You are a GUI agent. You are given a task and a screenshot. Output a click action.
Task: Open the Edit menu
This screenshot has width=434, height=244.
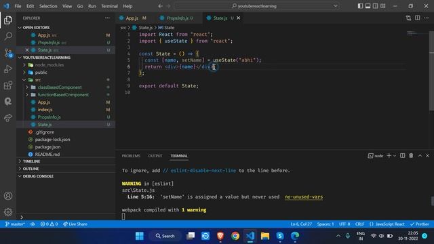click(30, 6)
